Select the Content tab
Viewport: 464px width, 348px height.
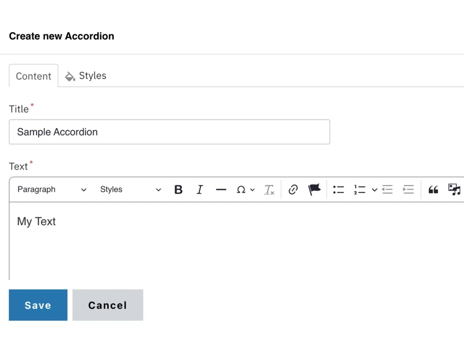pos(33,76)
